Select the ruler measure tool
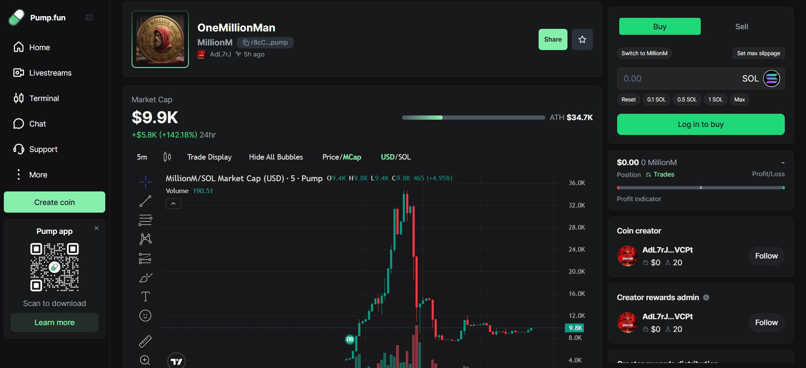The height and width of the screenshot is (368, 806). pos(145,341)
